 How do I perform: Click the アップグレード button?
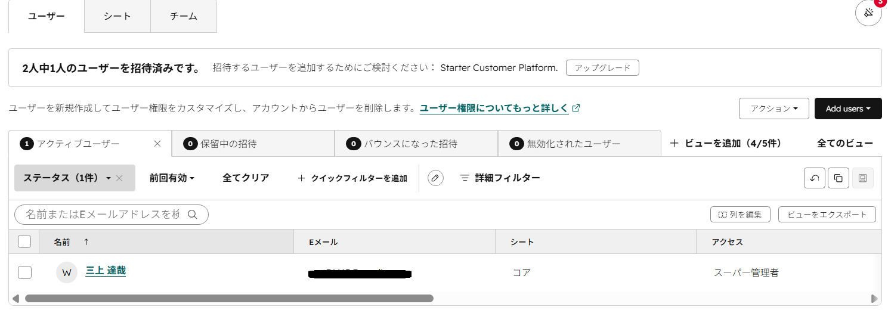coord(602,68)
